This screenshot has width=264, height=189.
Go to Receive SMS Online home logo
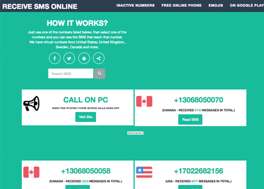40,7
